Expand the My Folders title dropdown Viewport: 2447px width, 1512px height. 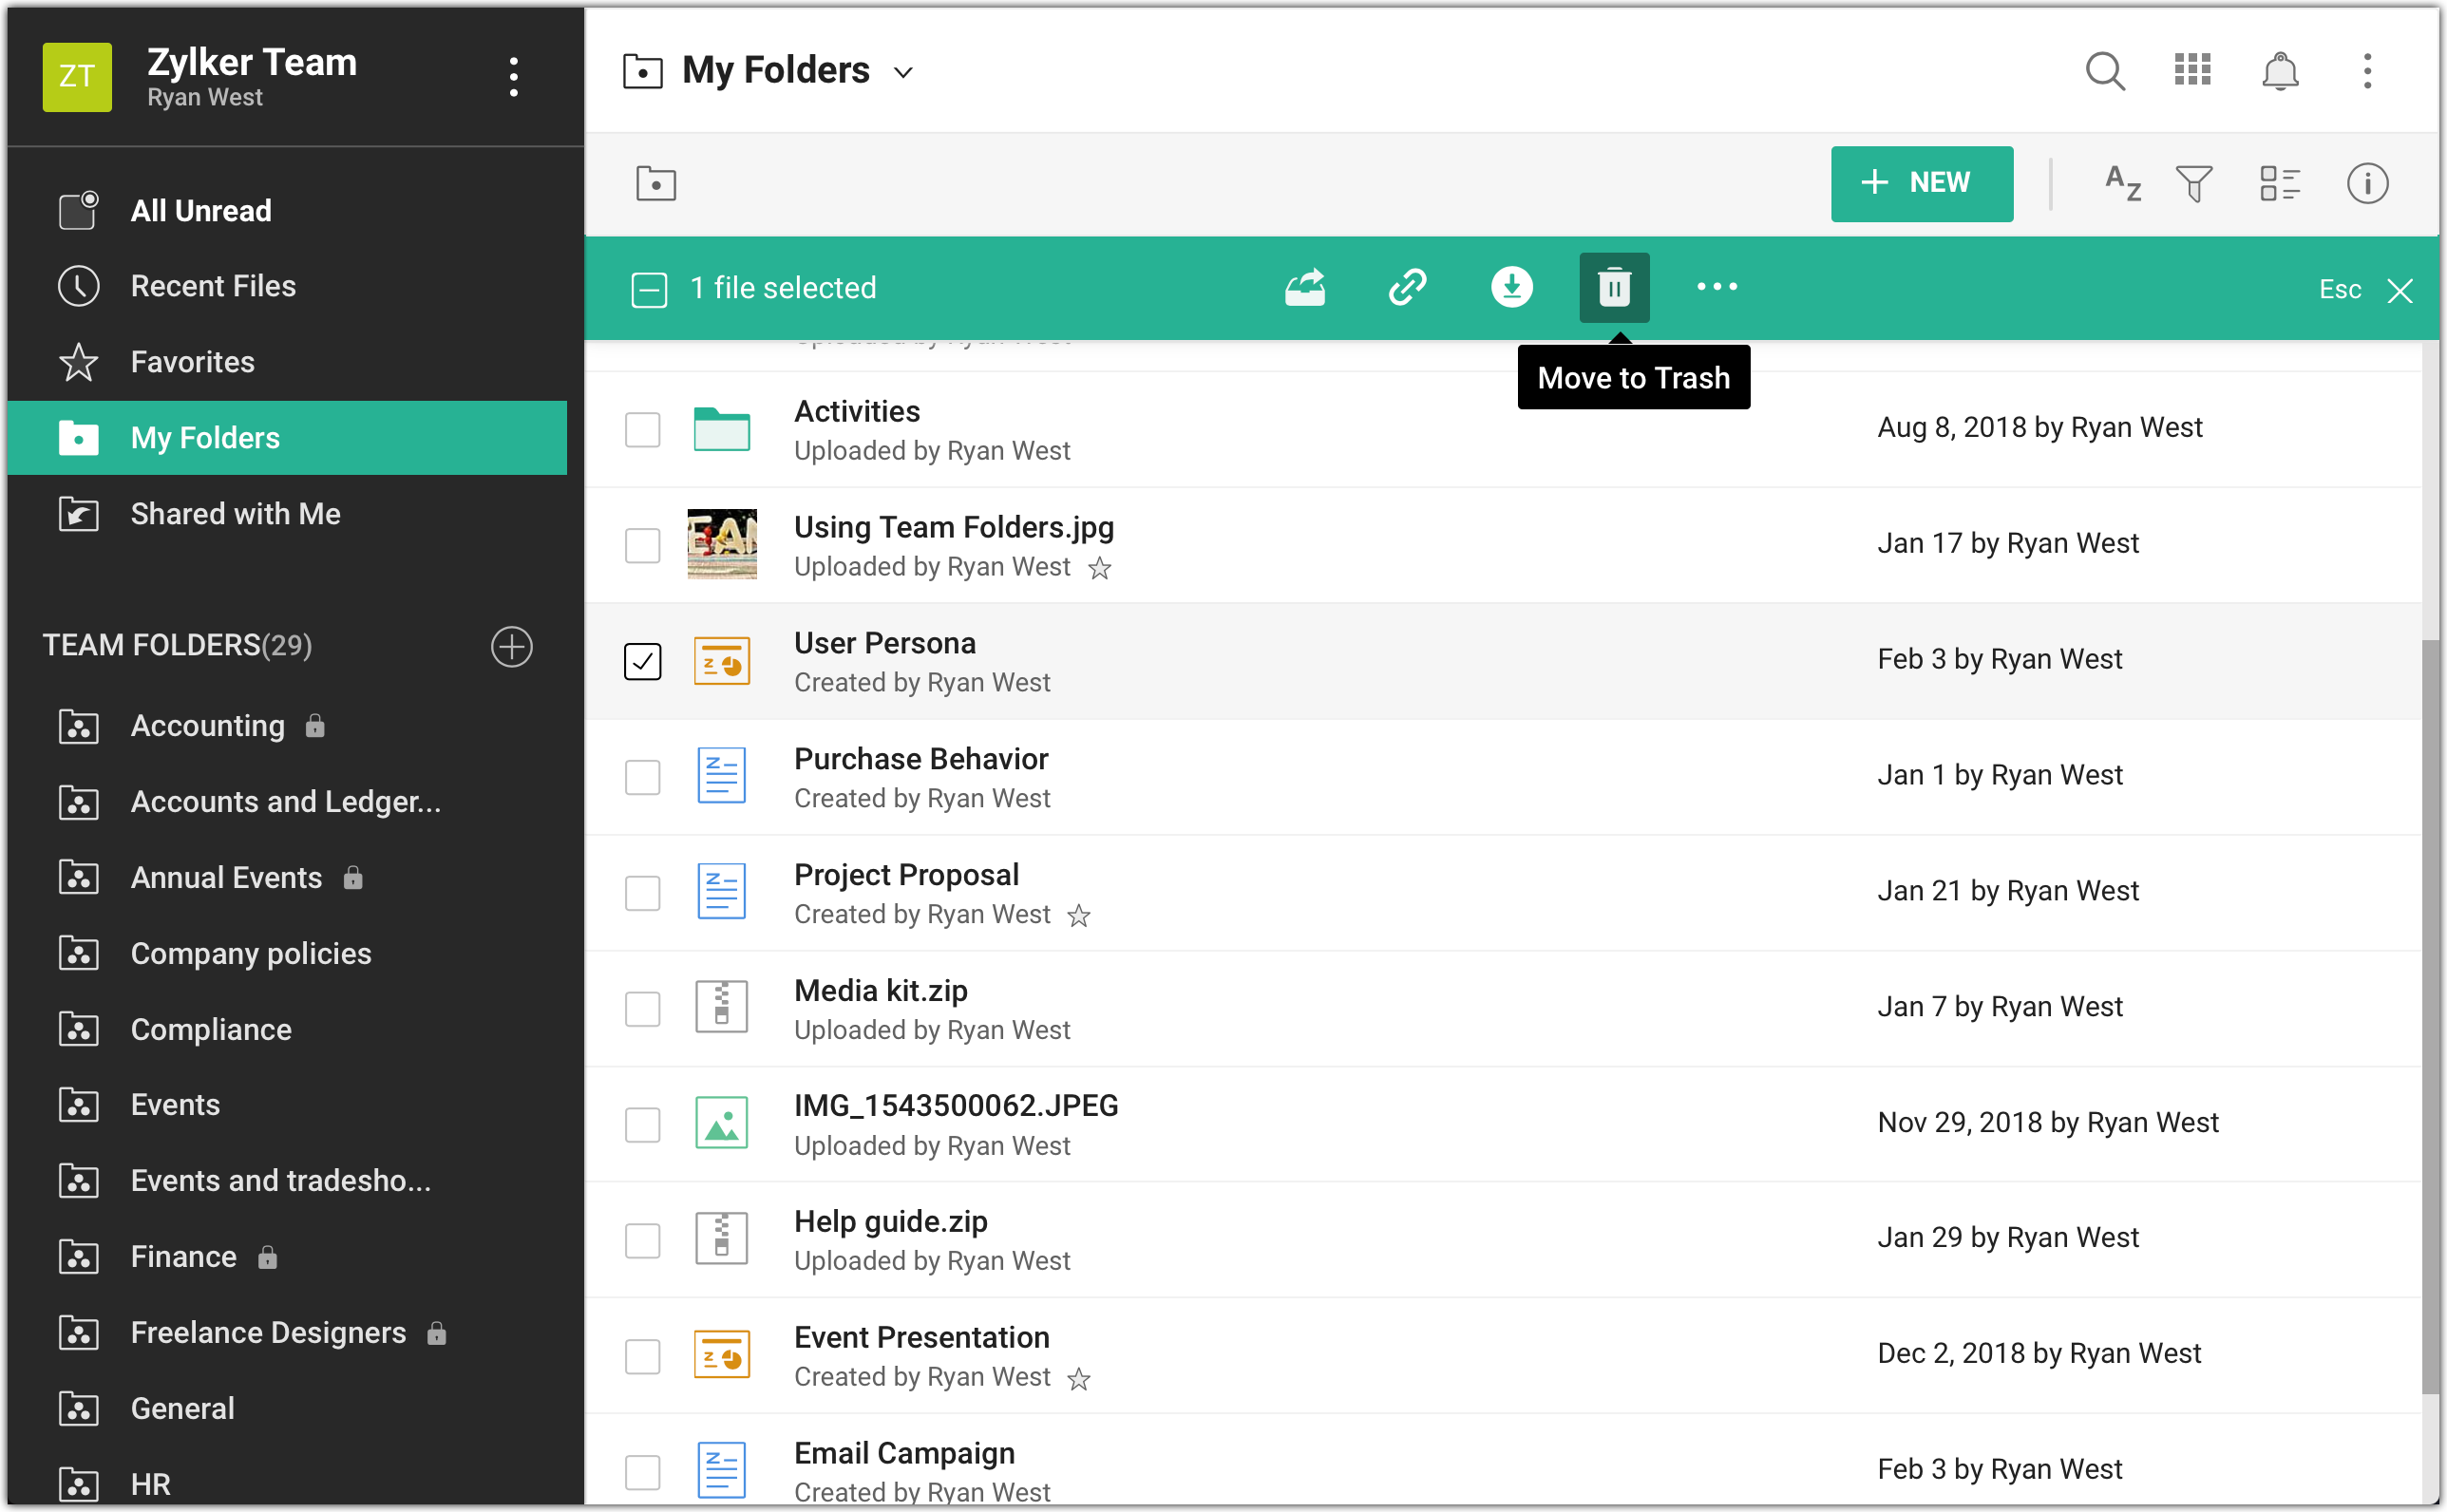[x=903, y=72]
